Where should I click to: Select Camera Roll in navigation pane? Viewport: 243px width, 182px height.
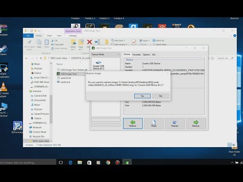point(38,96)
